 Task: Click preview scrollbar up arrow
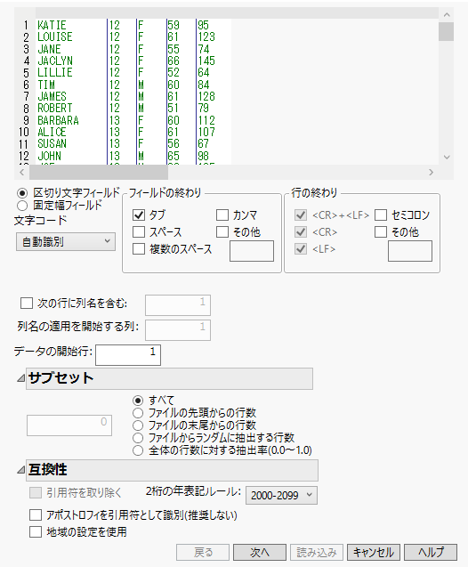coord(447,15)
